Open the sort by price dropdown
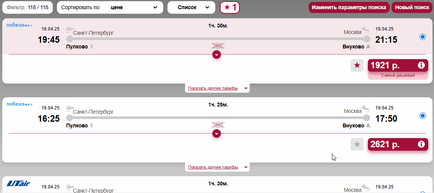This screenshot has width=434, height=193. pyautogui.click(x=110, y=8)
